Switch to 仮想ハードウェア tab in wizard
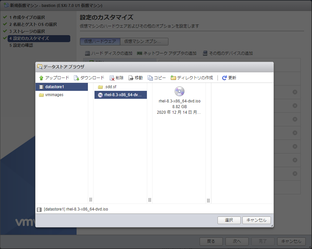Screen dimensions: 312x249 (x=100, y=41)
